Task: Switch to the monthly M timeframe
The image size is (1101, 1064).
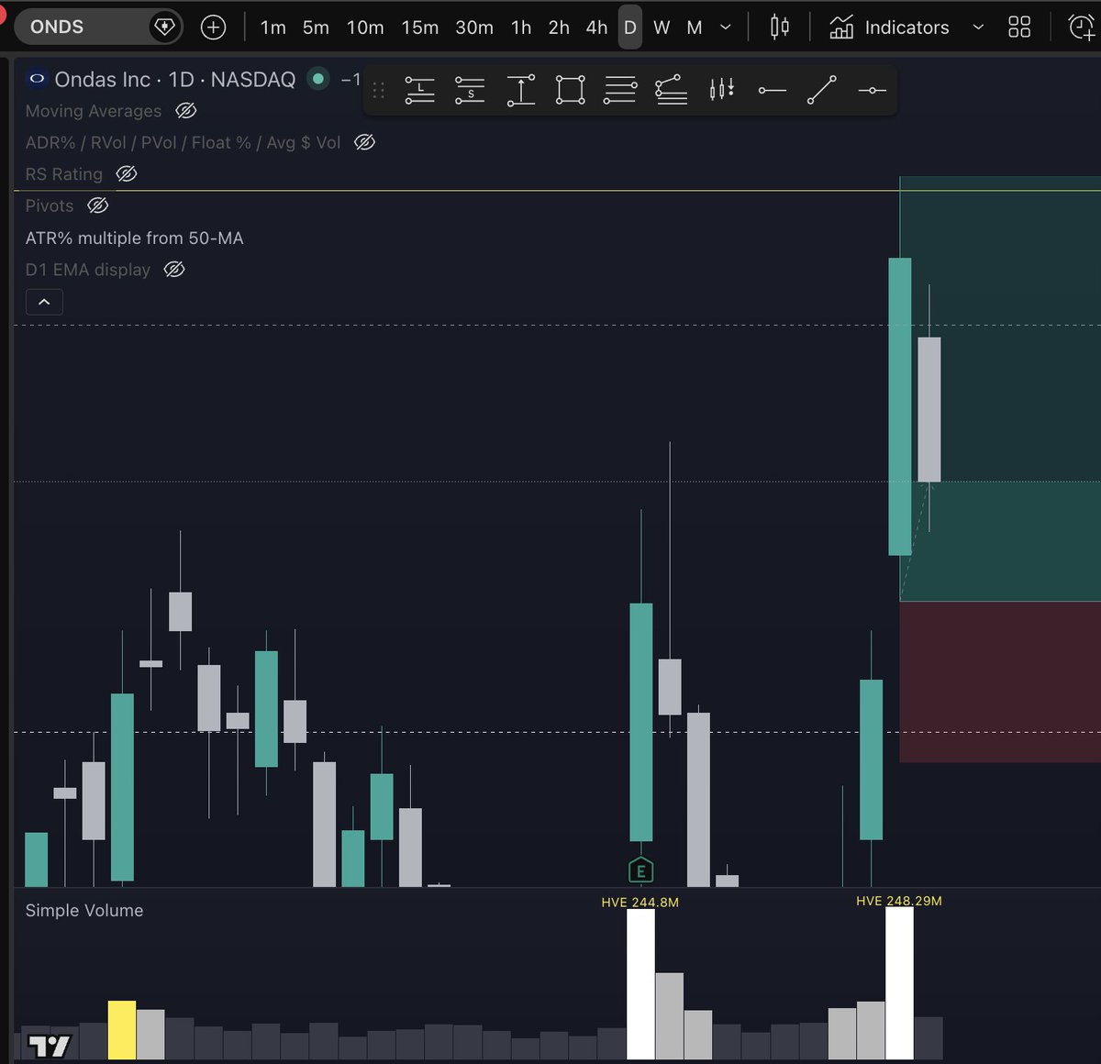Action: click(695, 28)
